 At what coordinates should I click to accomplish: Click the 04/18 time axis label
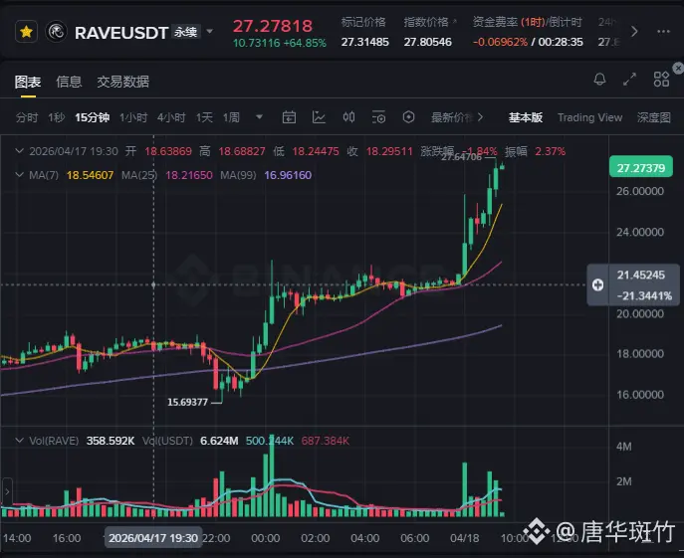click(x=464, y=538)
